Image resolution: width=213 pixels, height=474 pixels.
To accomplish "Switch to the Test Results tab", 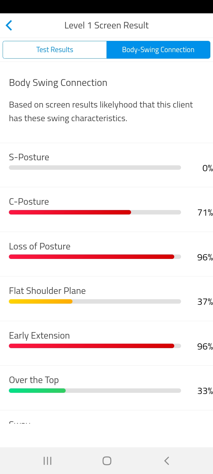I will pos(55,50).
